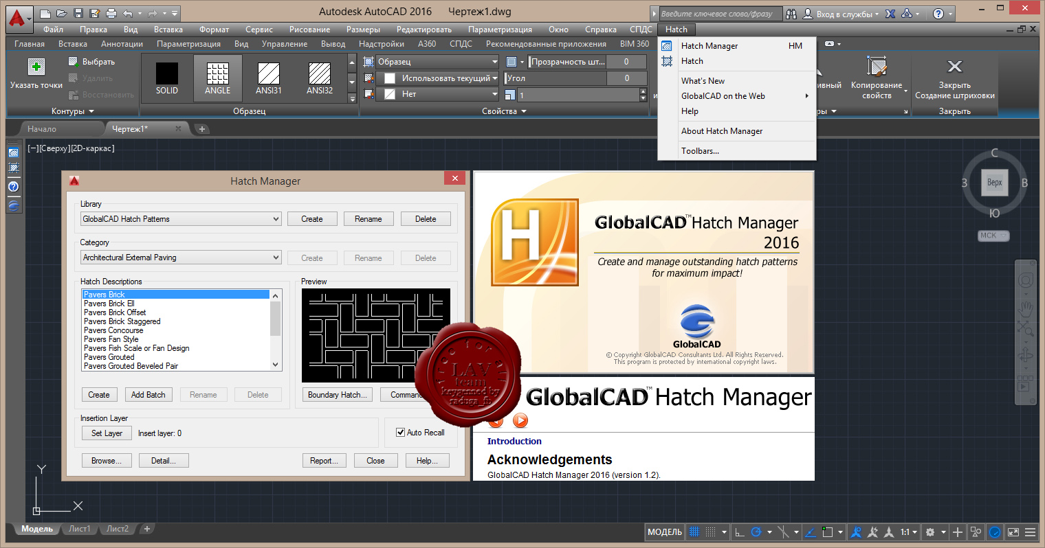The image size is (1045, 548).
Task: Undo with the back arrow icon
Action: click(x=128, y=13)
